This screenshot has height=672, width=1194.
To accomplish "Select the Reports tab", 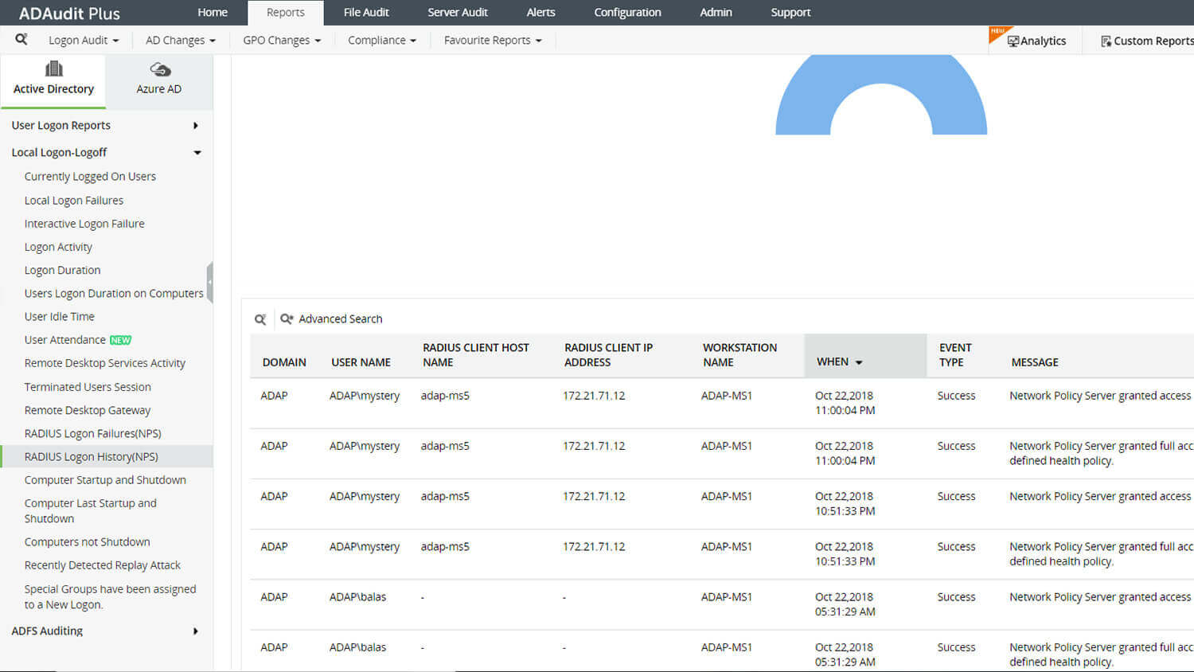I will coord(286,13).
